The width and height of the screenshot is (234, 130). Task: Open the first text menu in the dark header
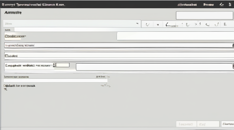[187, 5]
